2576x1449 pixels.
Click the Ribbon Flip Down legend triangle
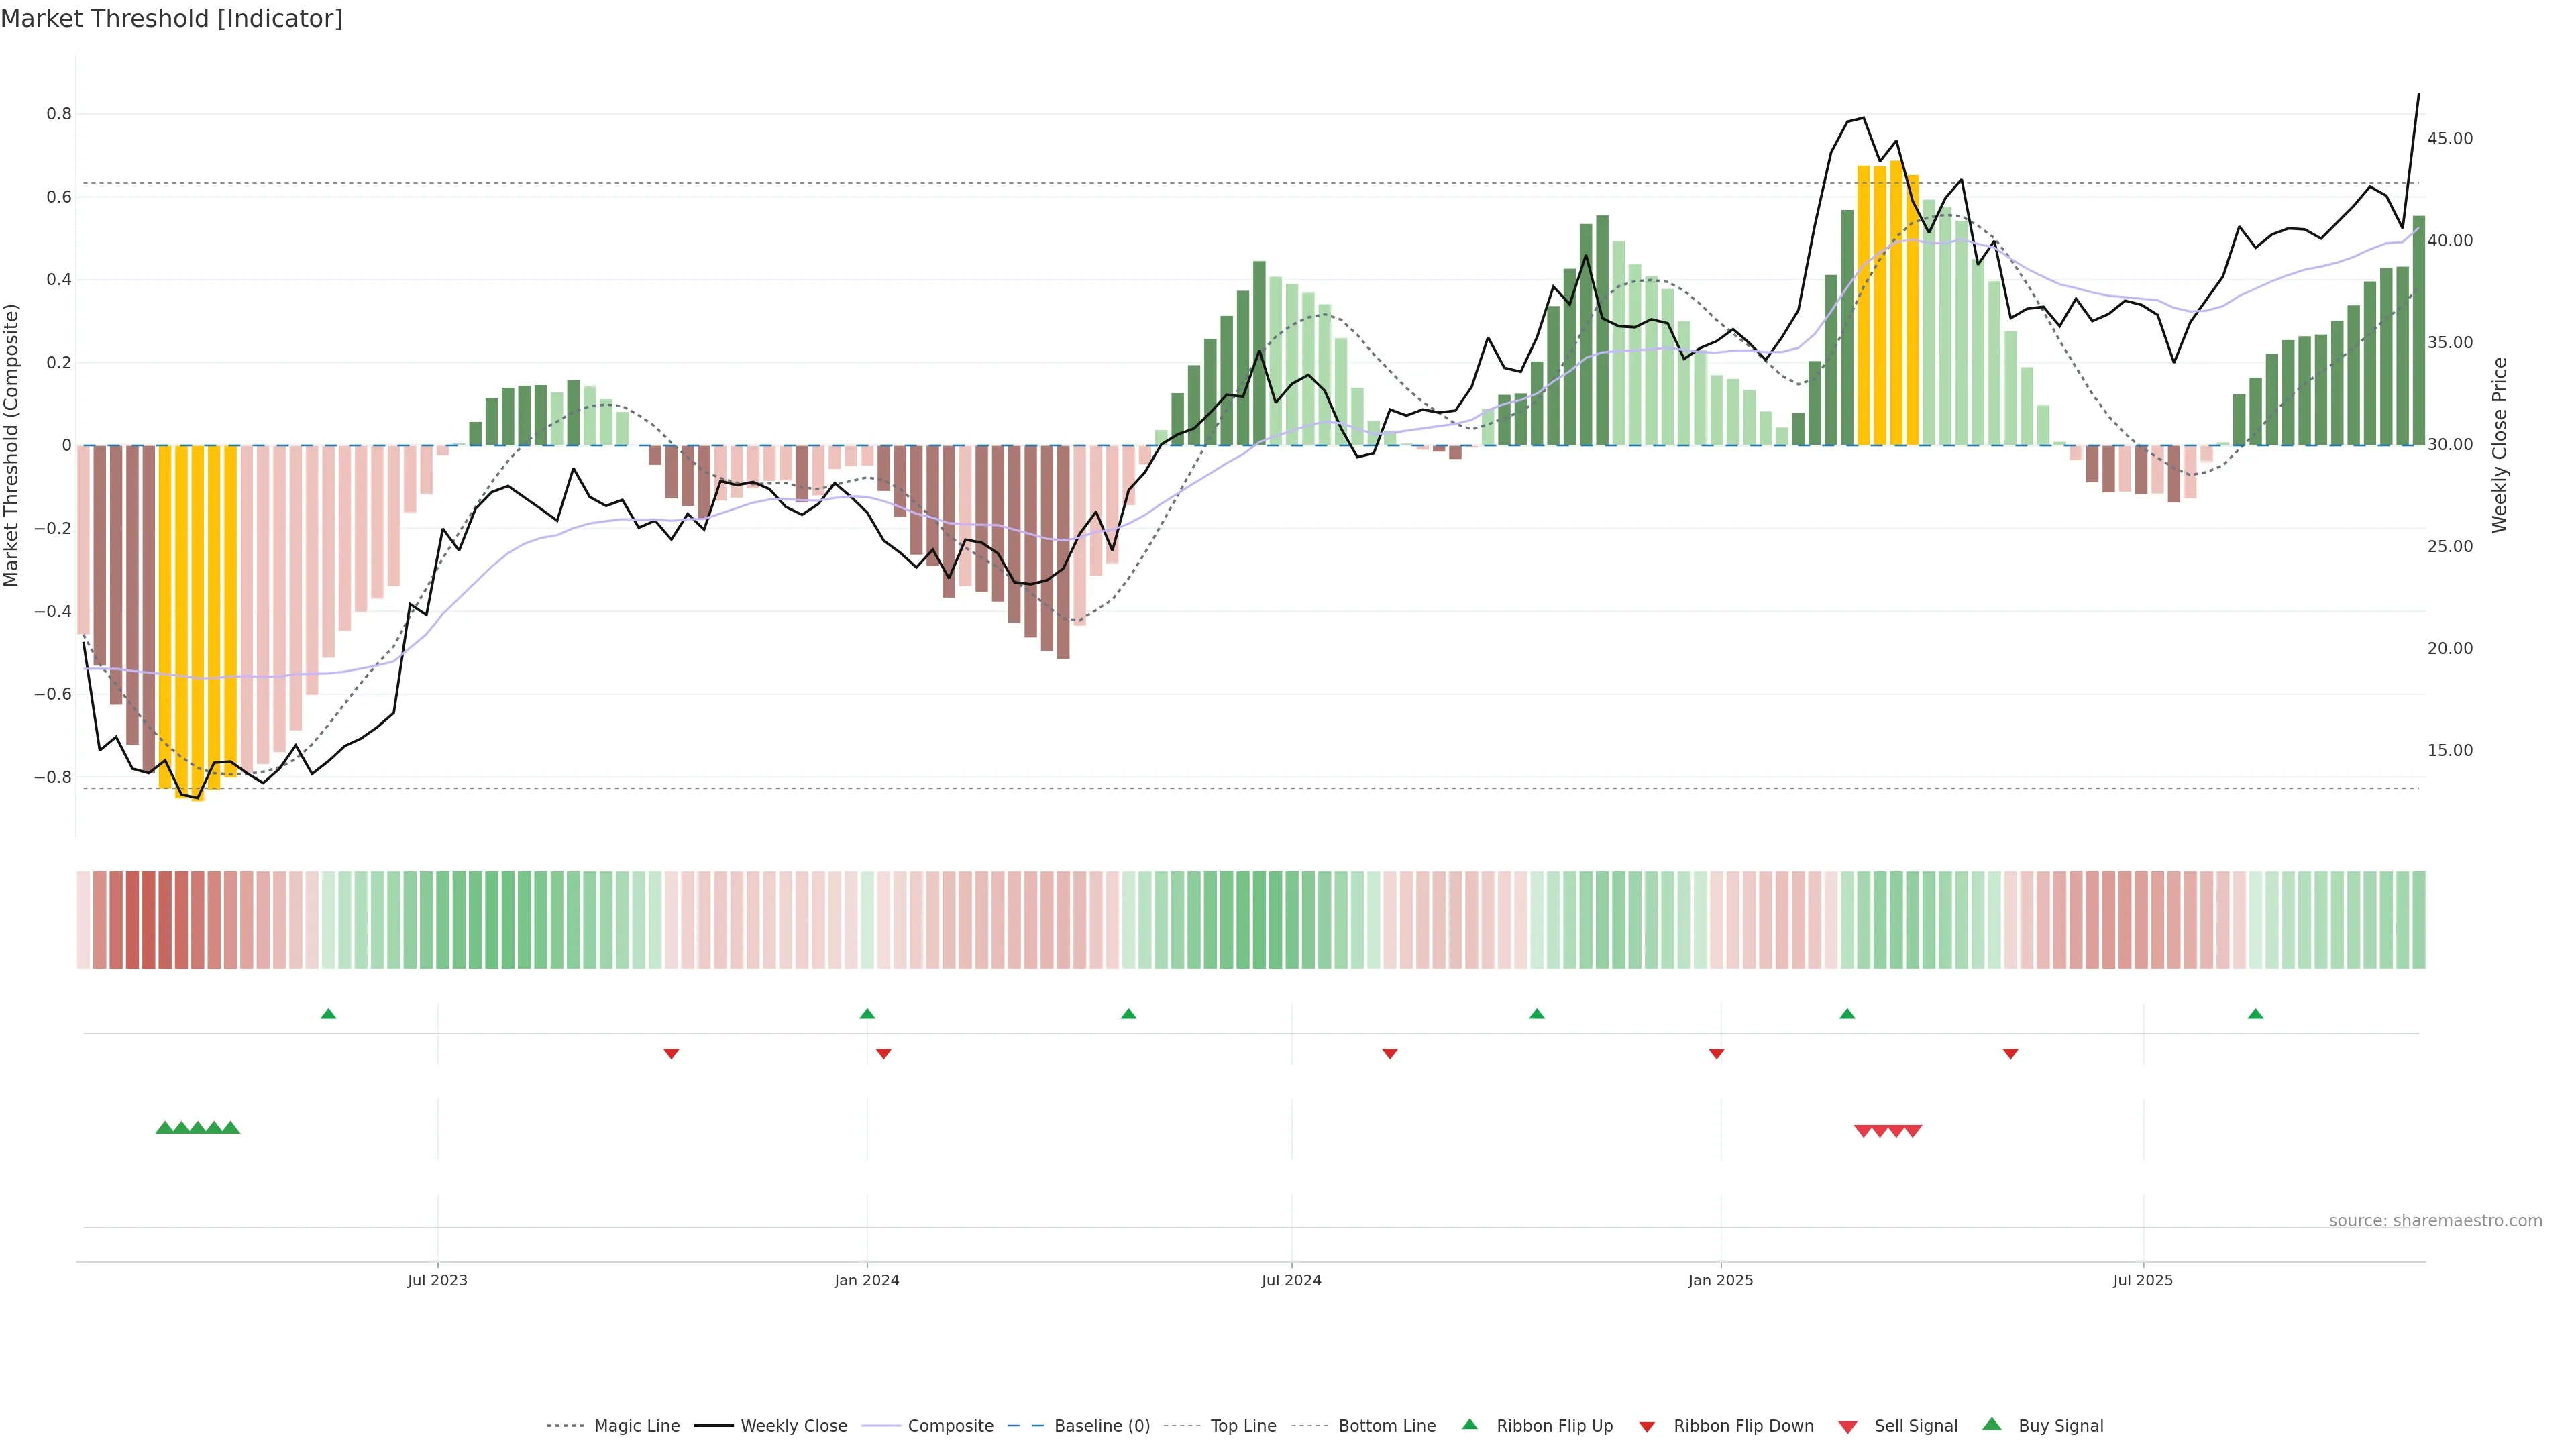point(1647,1427)
